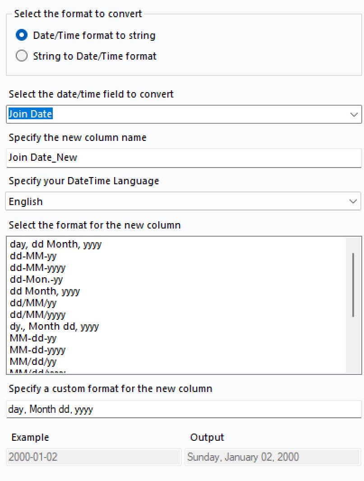The height and width of the screenshot is (481, 364).
Task: Click the Example date preview box
Action: click(x=94, y=457)
